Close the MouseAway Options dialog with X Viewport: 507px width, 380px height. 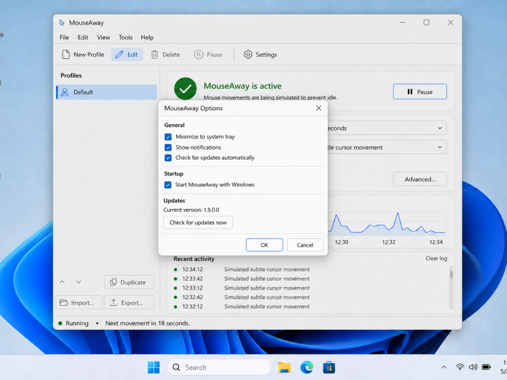[319, 108]
